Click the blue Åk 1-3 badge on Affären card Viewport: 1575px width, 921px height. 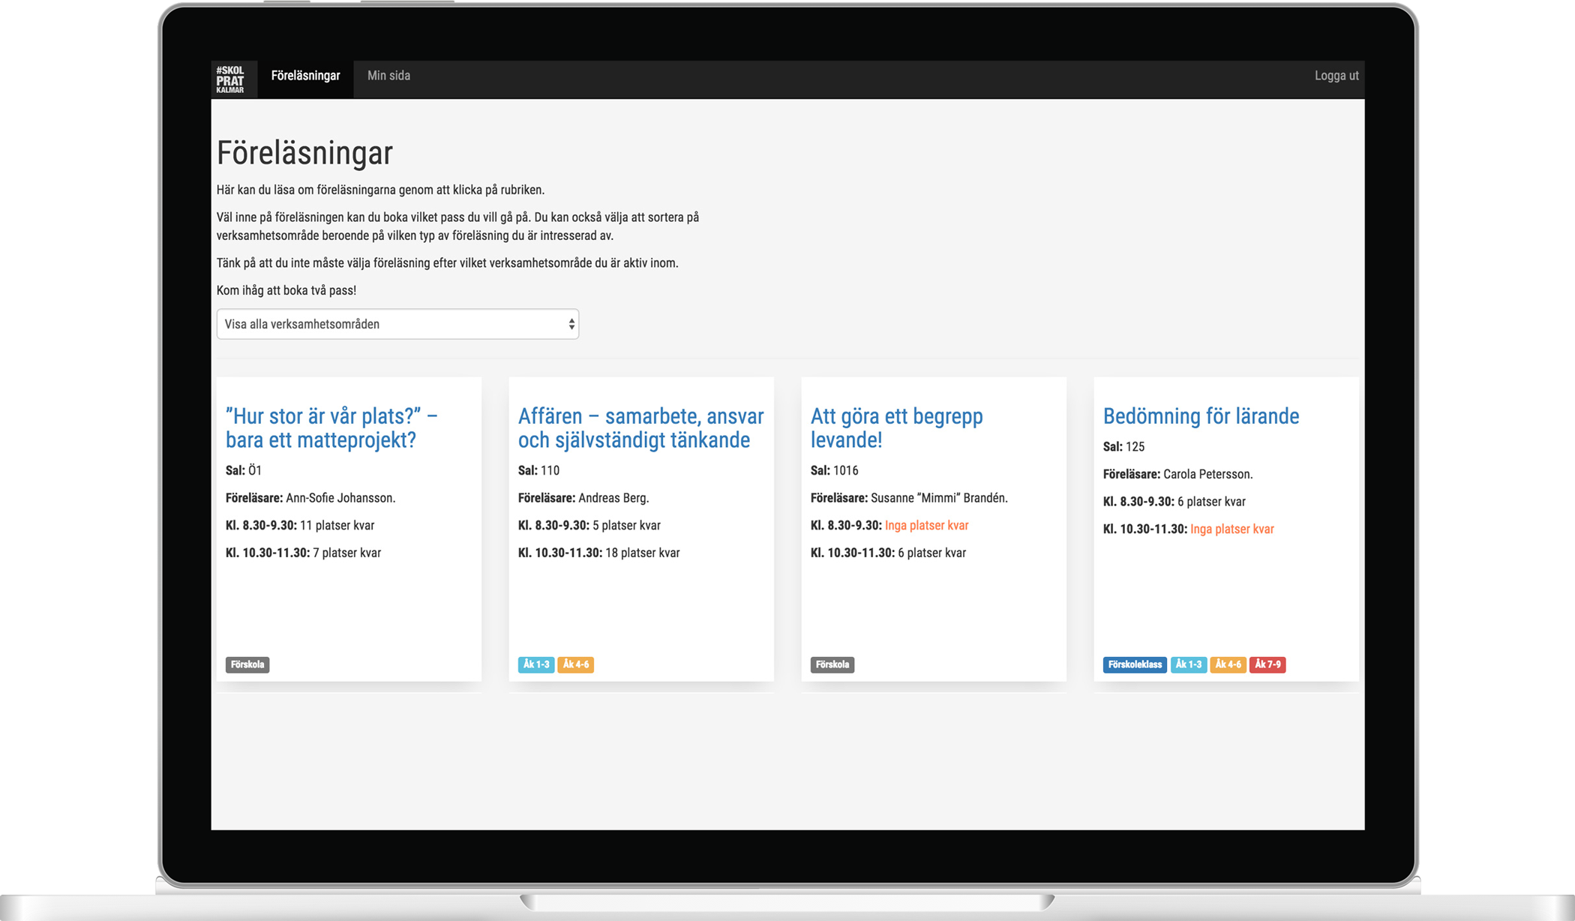[x=535, y=664]
